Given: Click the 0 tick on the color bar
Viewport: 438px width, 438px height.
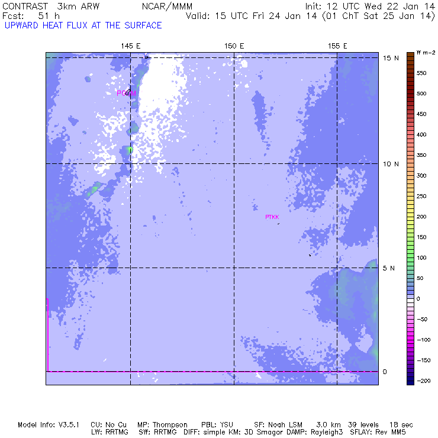Looking at the screenshot, I should (x=418, y=299).
